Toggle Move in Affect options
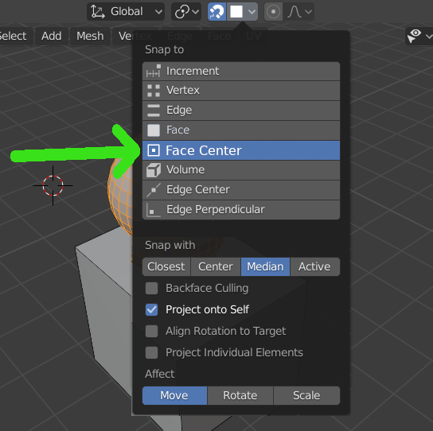433x431 pixels. pyautogui.click(x=174, y=396)
